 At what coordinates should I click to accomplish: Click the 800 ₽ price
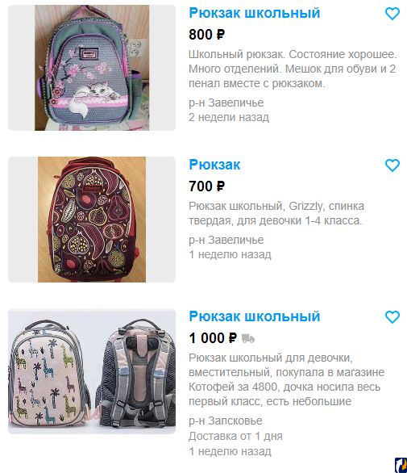click(206, 35)
